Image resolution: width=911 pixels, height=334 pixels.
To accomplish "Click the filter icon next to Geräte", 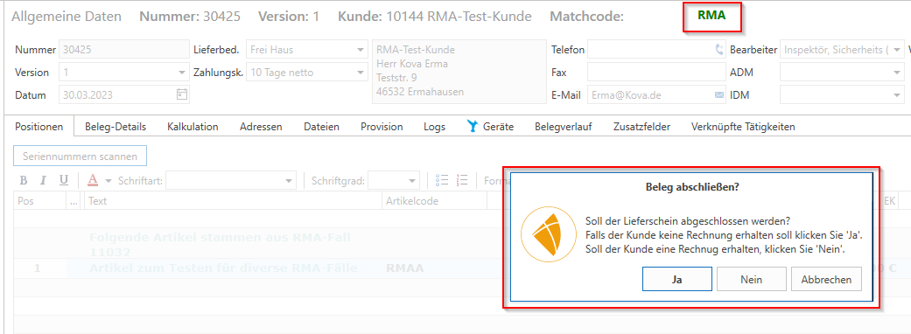I will click(473, 127).
